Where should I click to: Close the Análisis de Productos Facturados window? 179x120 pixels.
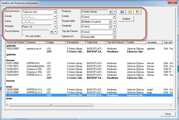tap(173, 2)
